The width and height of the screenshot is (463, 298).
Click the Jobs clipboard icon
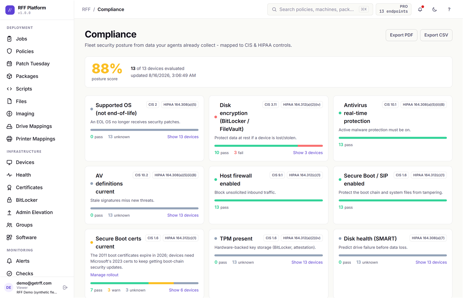[x=9, y=39]
